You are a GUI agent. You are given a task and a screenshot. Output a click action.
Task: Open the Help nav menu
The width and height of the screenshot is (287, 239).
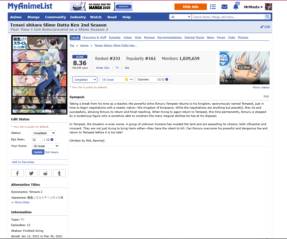[127, 17]
